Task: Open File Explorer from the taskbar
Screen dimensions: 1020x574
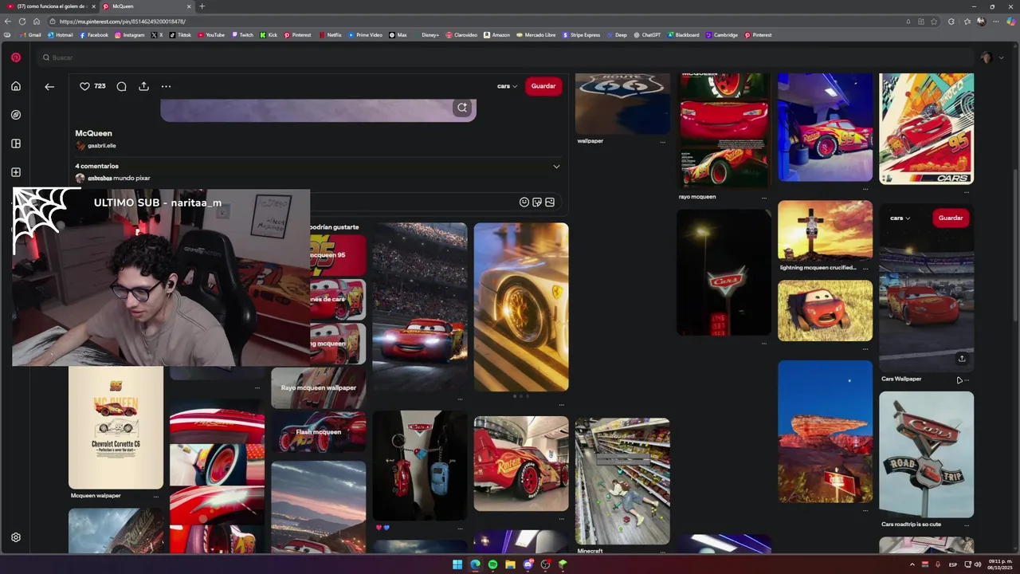Action: [510, 564]
